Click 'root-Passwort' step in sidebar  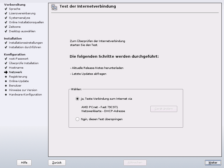pos(18,59)
